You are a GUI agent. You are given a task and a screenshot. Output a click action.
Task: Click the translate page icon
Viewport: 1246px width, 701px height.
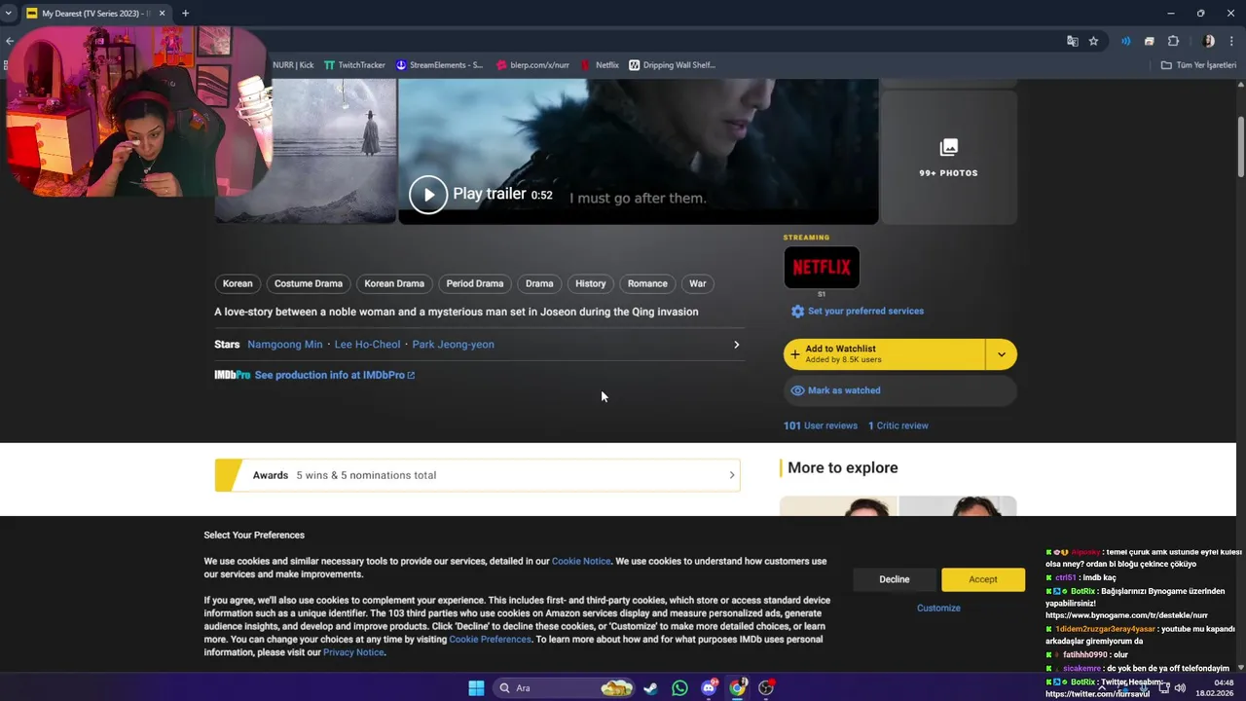[1072, 41]
